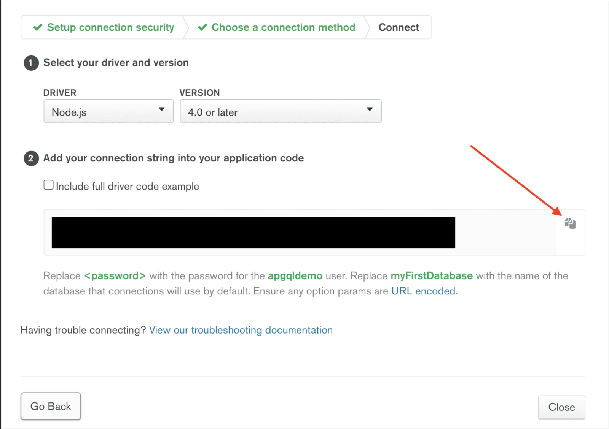Switch to the Choose a connection method step
Screen dimensions: 609x429
[283, 27]
